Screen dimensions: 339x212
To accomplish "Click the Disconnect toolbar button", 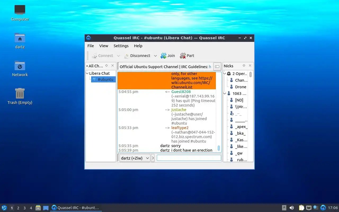I will tap(137, 56).
